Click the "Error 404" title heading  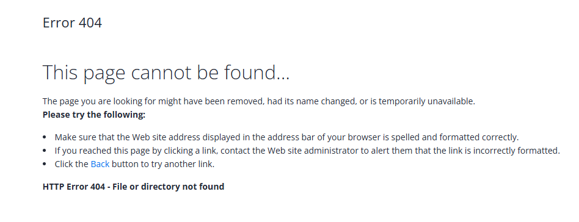(72, 23)
